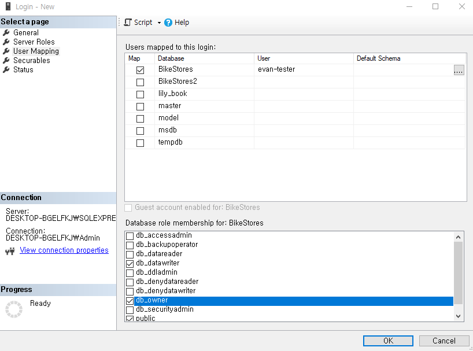
Task: Toggle the public role checkbox
Action: pyautogui.click(x=130, y=319)
